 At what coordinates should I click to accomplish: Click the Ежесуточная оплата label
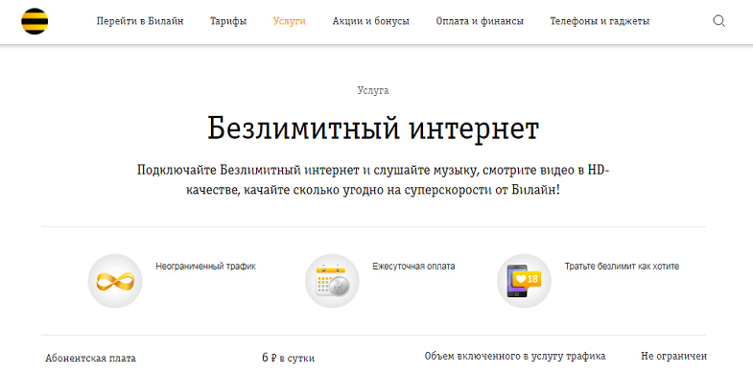coord(413,266)
